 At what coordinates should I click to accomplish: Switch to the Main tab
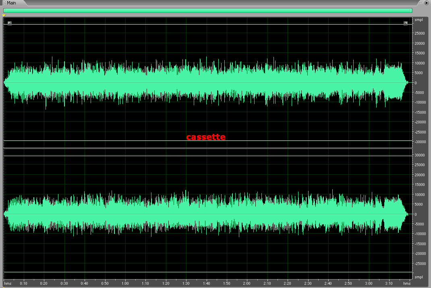[11, 3]
